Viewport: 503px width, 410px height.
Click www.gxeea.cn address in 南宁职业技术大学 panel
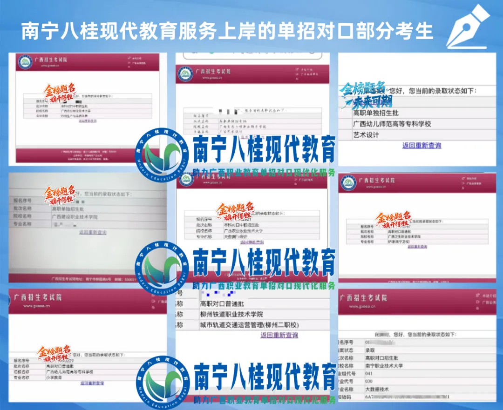362,307
